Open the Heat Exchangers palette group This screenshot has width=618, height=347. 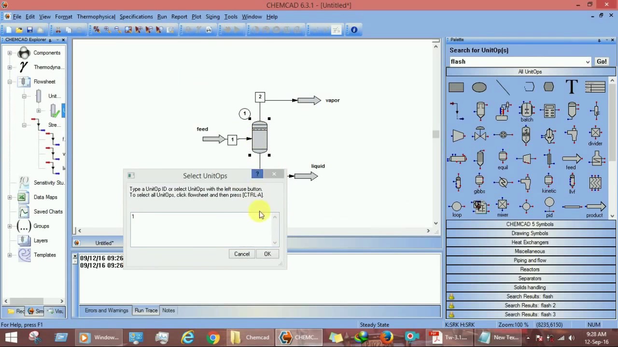(530, 242)
